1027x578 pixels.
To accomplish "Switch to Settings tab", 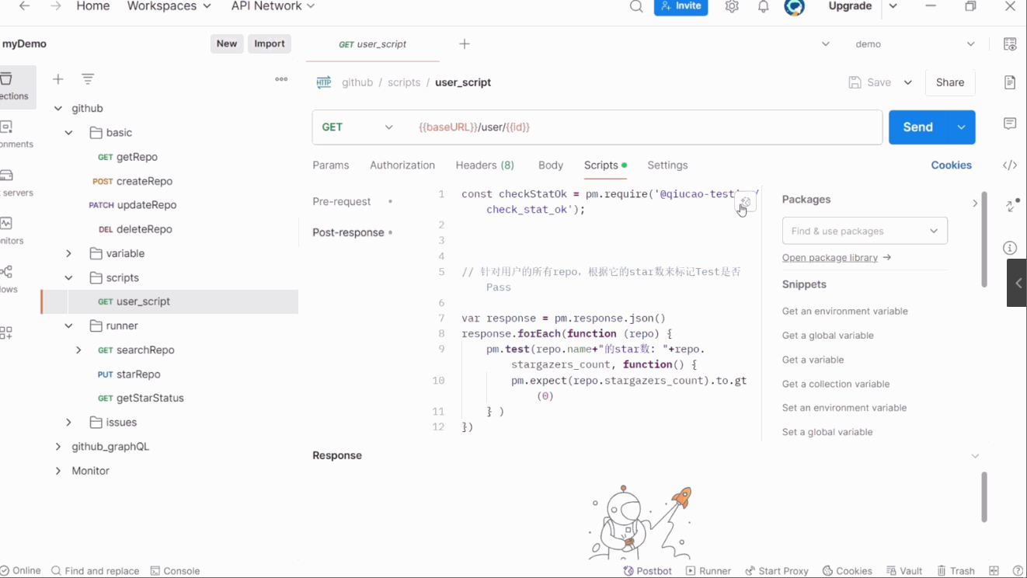I will click(x=667, y=165).
